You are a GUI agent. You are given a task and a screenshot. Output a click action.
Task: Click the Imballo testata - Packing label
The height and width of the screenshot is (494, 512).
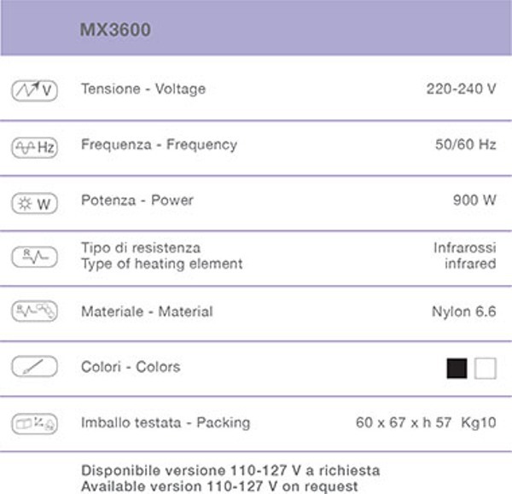166,422
